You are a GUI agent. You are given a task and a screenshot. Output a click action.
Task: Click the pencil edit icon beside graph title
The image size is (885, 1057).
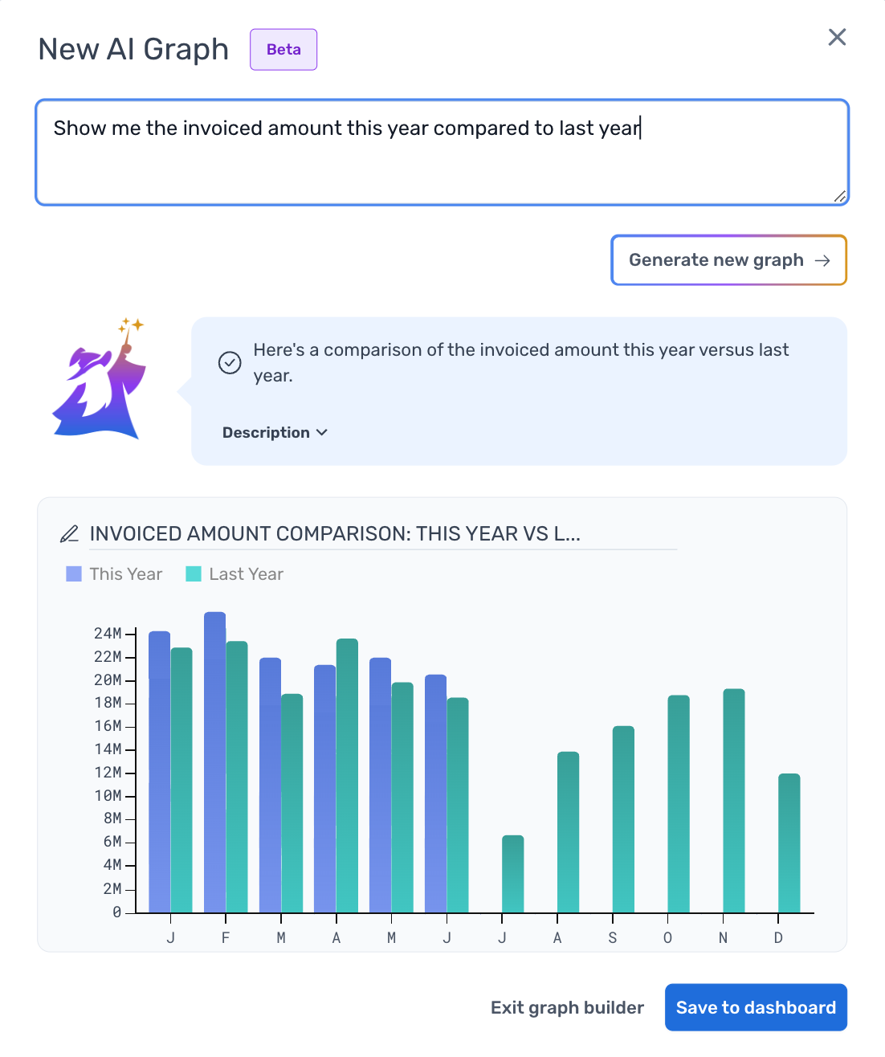coord(70,534)
